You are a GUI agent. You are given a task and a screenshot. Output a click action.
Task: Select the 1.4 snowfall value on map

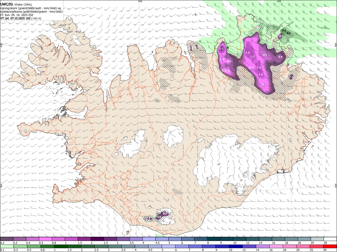pos(261,75)
